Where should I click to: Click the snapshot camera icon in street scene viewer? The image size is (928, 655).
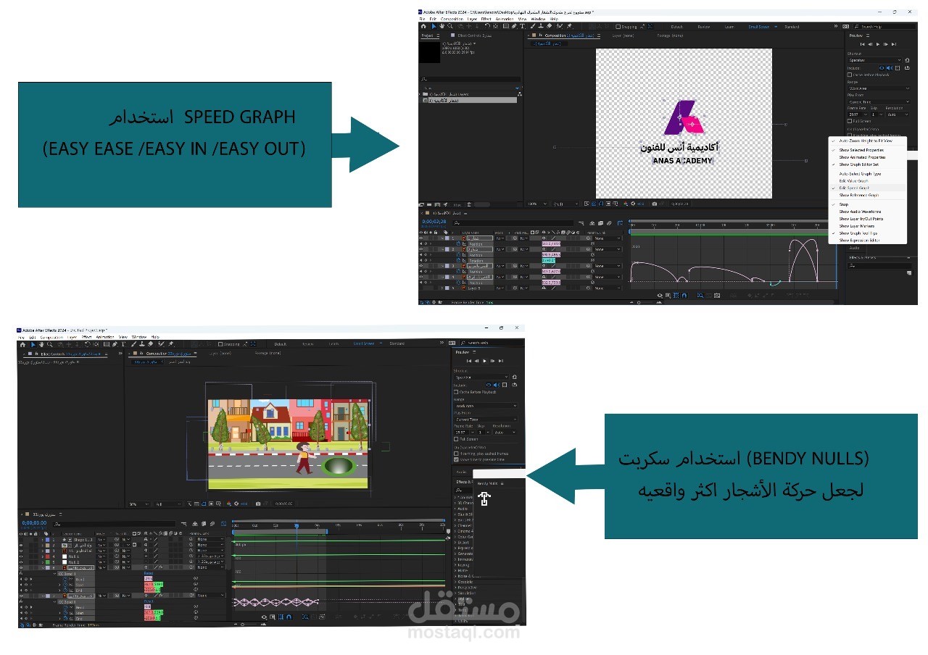[x=258, y=504]
